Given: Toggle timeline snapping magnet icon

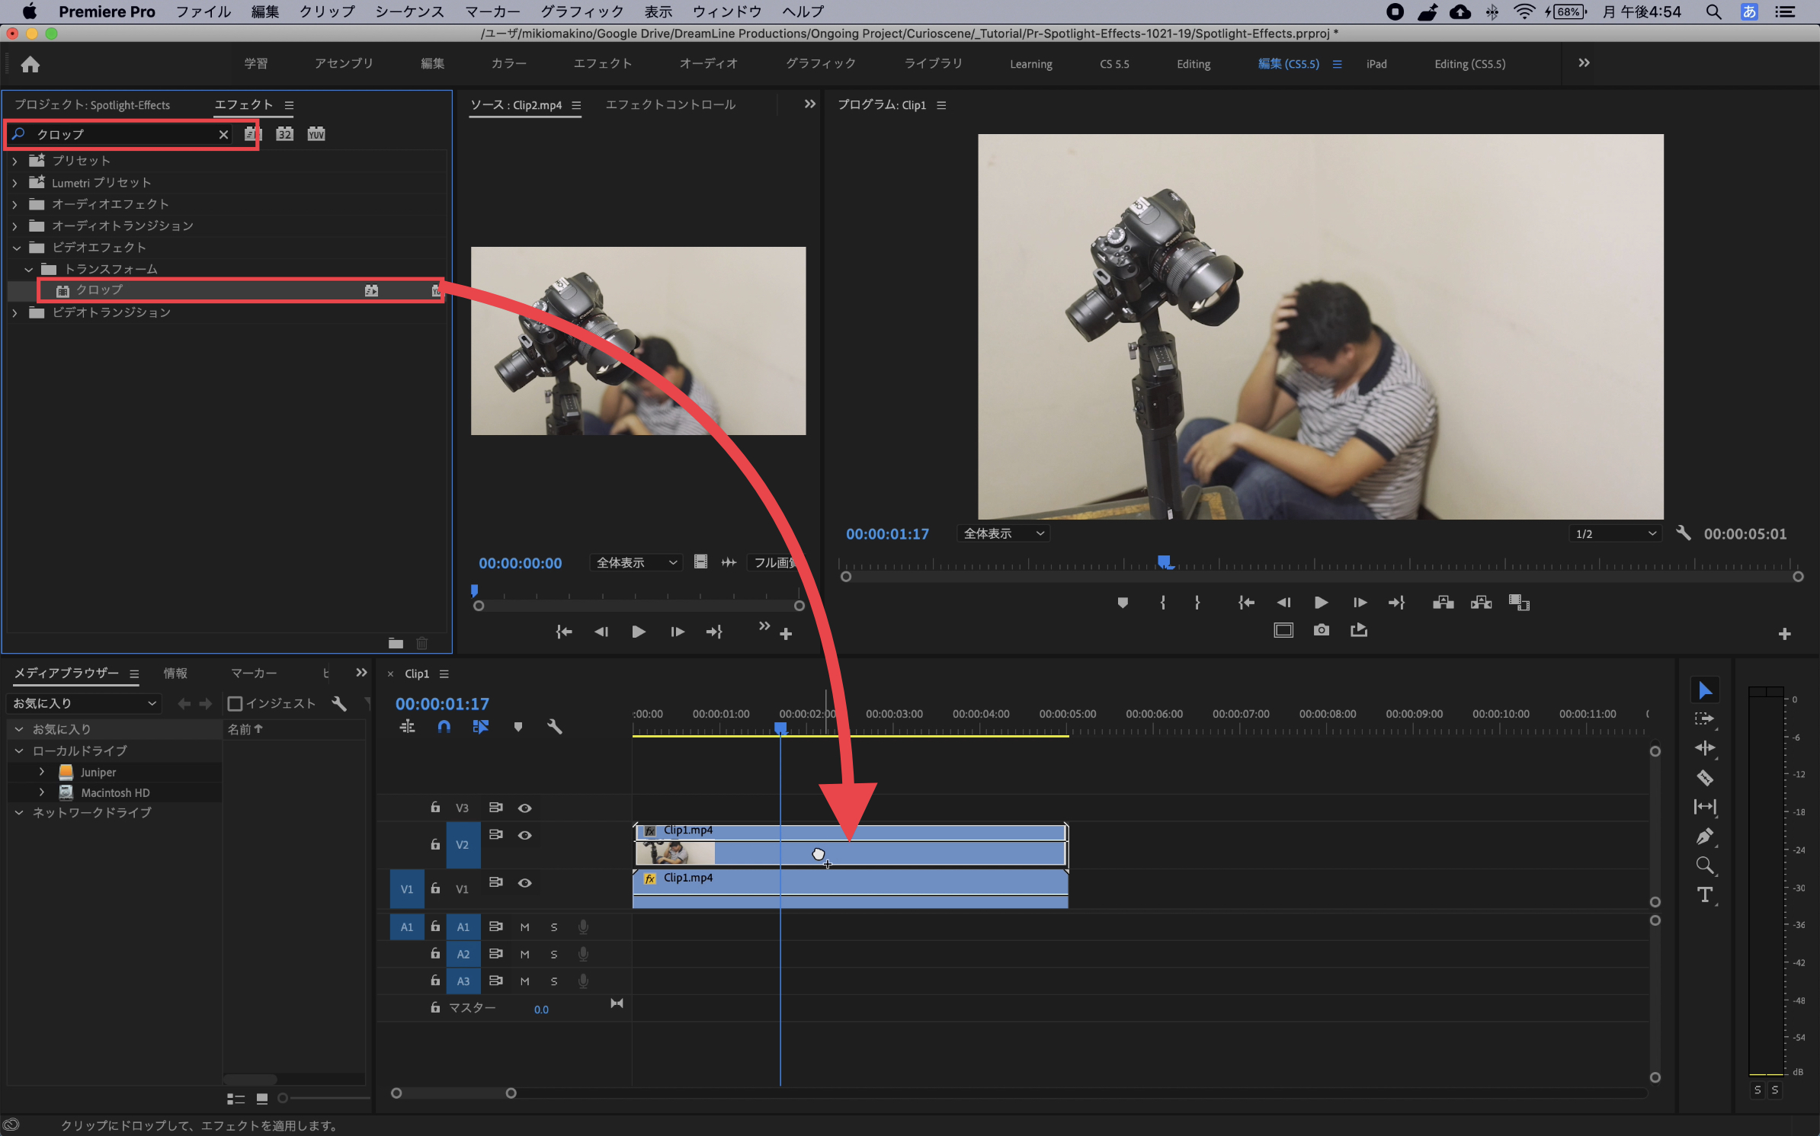Looking at the screenshot, I should tap(444, 727).
